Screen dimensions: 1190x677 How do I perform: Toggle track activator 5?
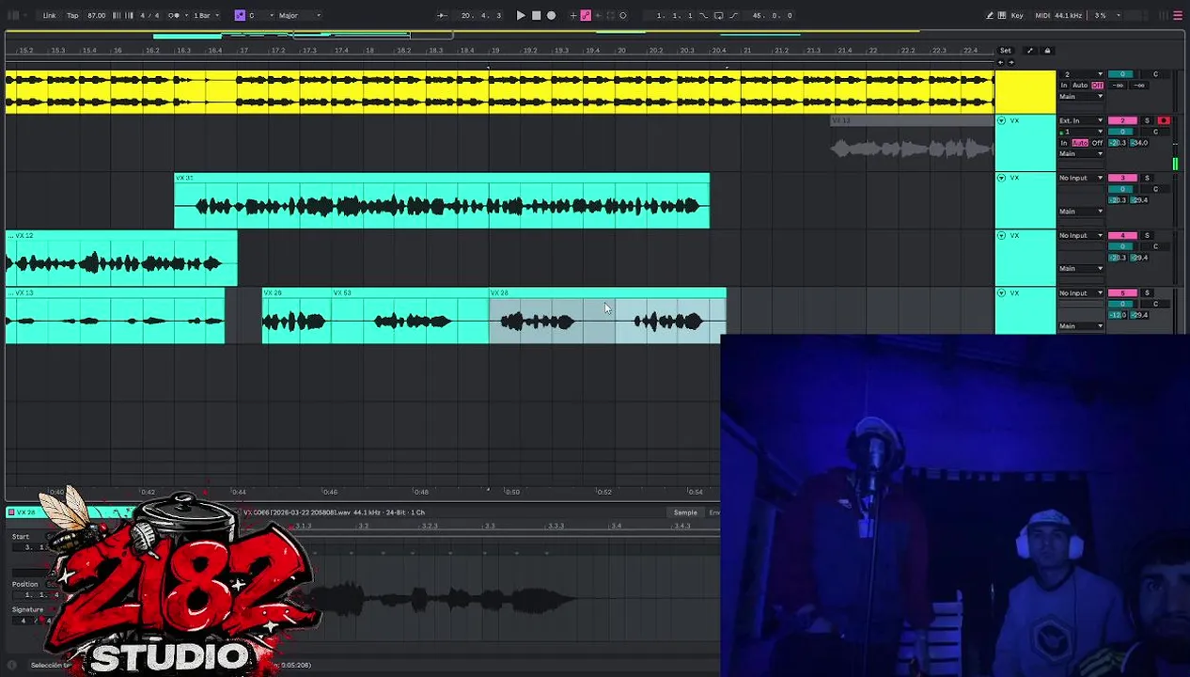[x=1122, y=292]
